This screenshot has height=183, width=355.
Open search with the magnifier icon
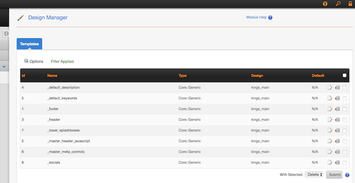[x=338, y=4]
